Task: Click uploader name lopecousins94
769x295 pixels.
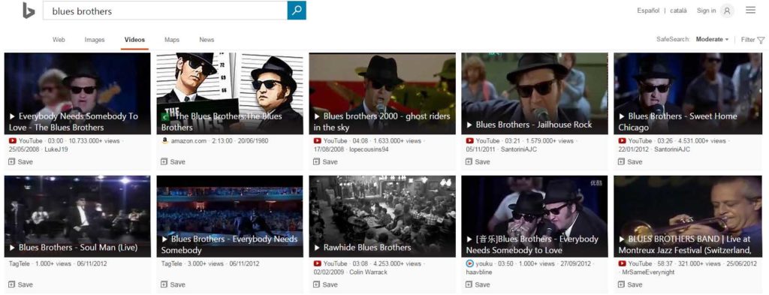Action: tap(369, 149)
